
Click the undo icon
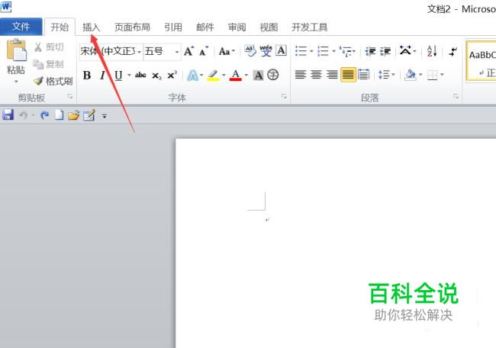click(23, 115)
